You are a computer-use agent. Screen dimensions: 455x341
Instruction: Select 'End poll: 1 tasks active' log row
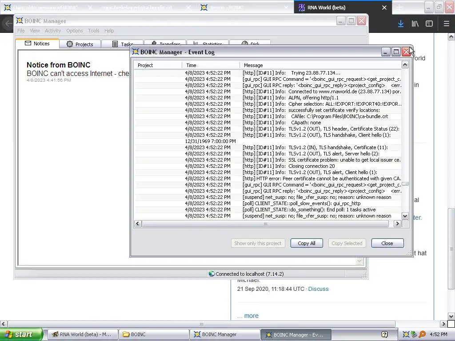click(x=268, y=210)
